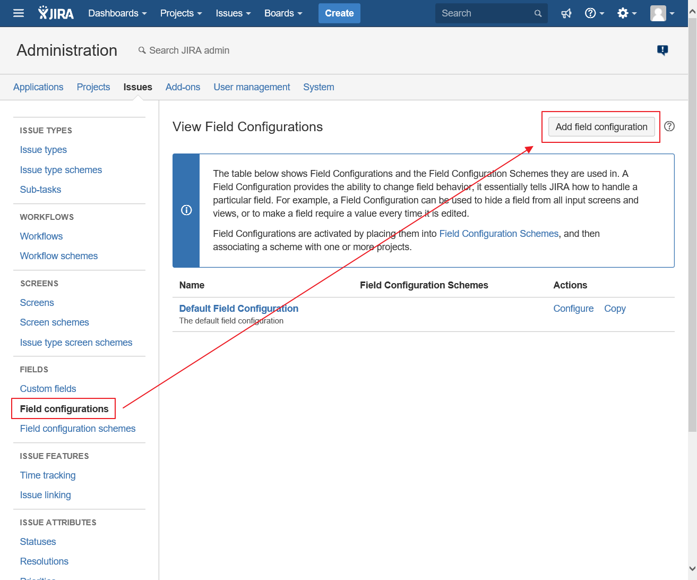This screenshot has height=580, width=697.
Task: Open Screen schemes link
Action: (x=55, y=322)
